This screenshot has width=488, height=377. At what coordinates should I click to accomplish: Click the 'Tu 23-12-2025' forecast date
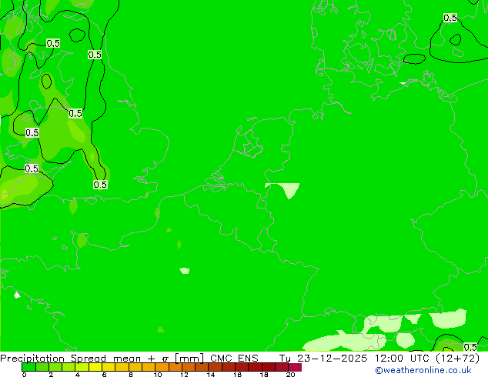tap(323, 359)
